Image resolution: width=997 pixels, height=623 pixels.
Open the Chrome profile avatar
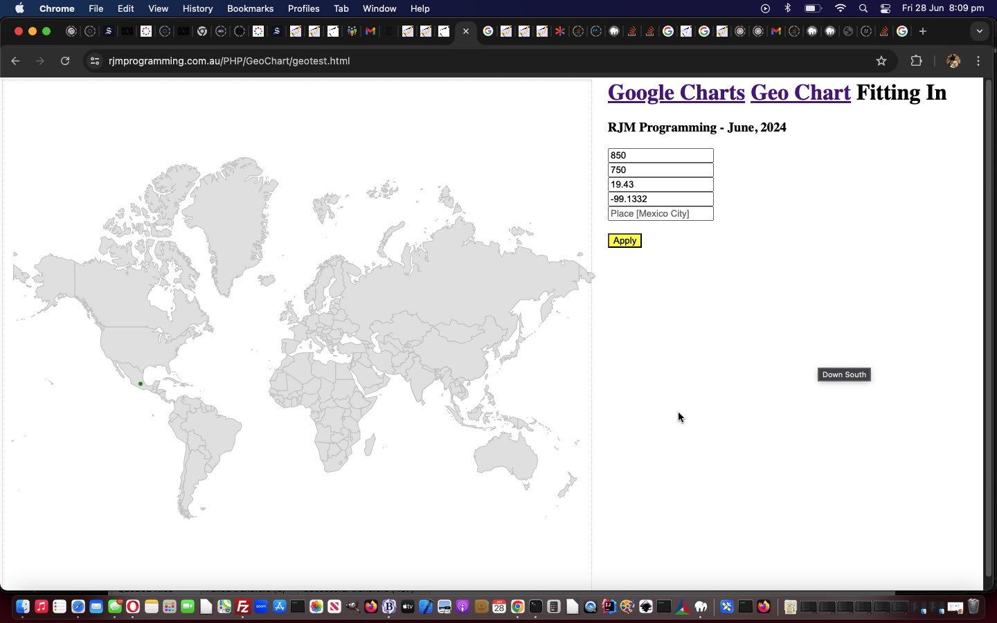pos(953,61)
